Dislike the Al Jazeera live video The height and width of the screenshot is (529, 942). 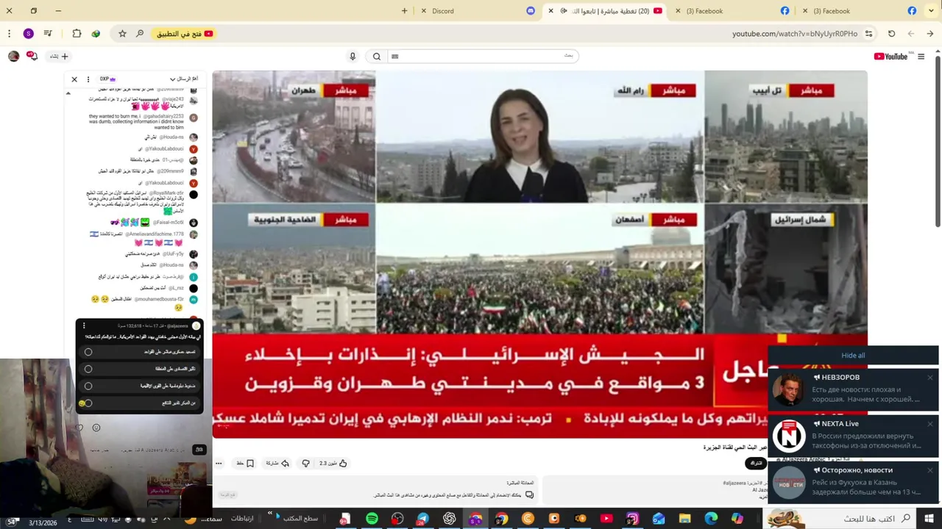click(306, 464)
